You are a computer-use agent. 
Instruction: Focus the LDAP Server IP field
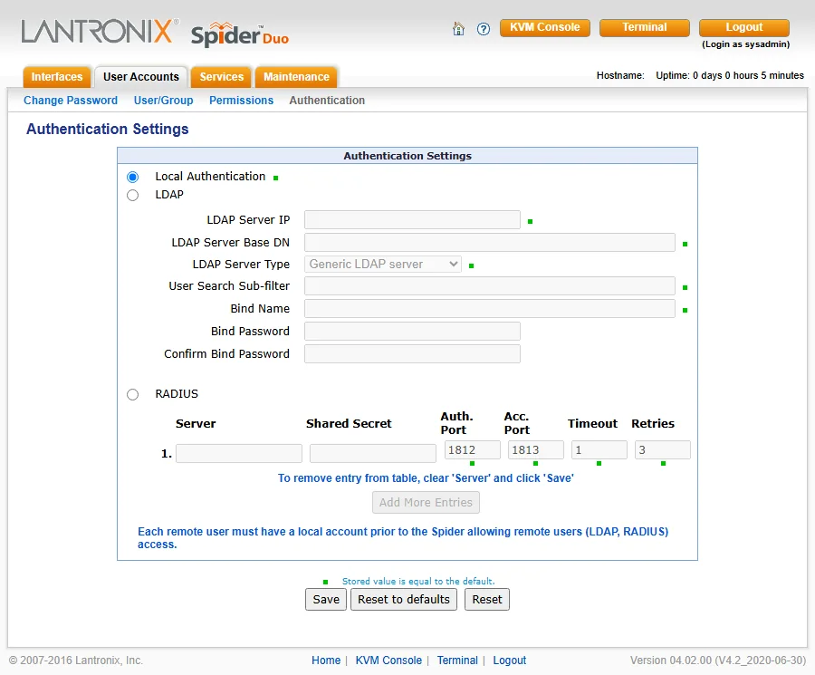point(412,219)
